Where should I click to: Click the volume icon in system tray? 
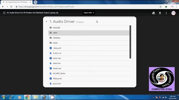click(166, 97)
